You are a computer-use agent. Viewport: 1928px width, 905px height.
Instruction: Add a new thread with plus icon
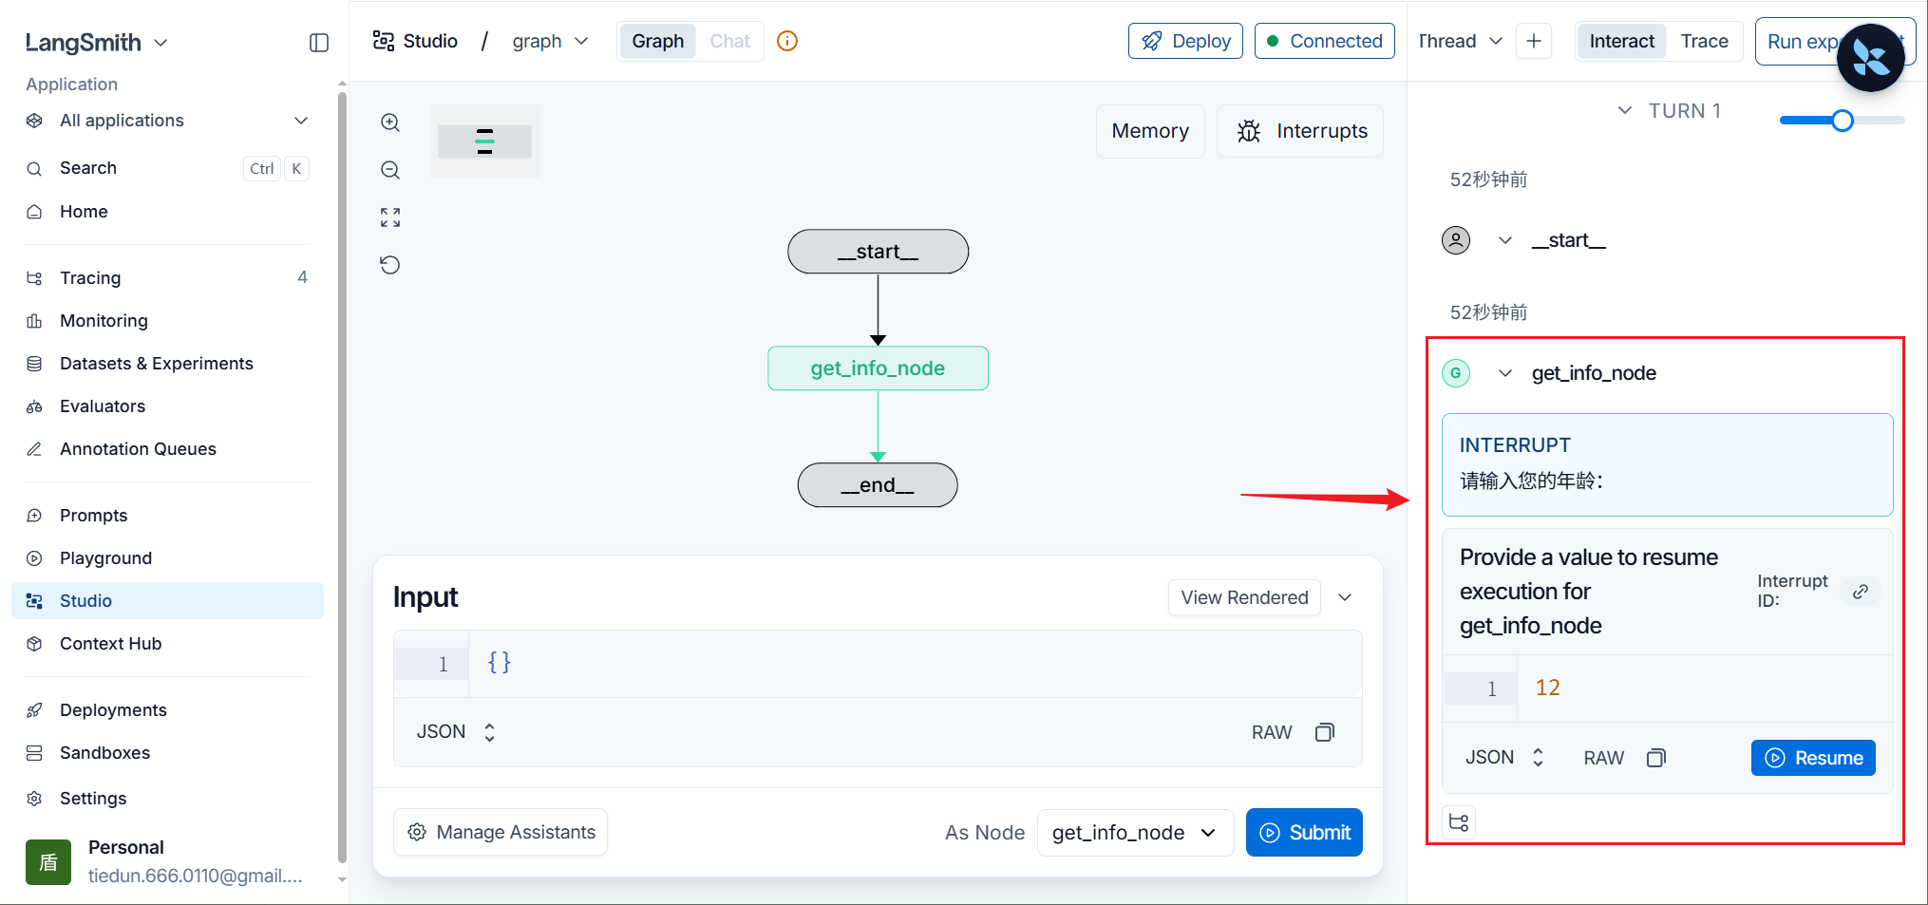coord(1534,41)
